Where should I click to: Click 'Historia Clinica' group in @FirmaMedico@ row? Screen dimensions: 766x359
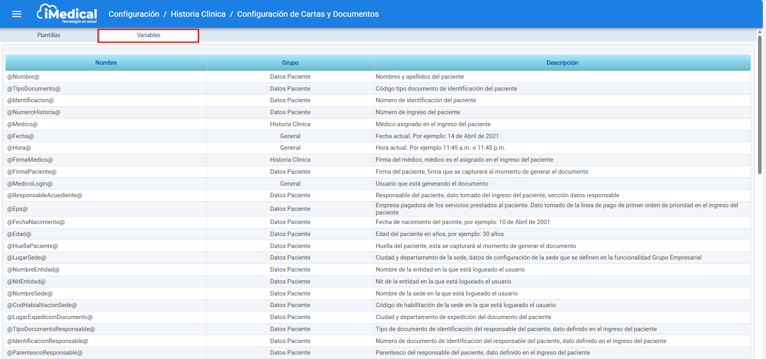(290, 160)
